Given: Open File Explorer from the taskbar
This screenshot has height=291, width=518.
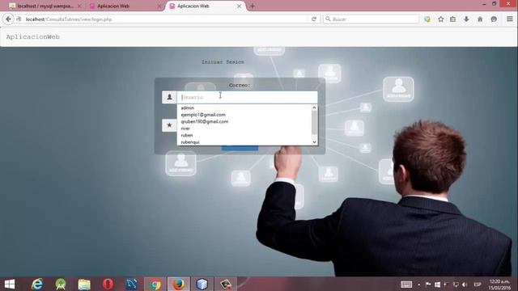Looking at the screenshot, I should click(84, 284).
